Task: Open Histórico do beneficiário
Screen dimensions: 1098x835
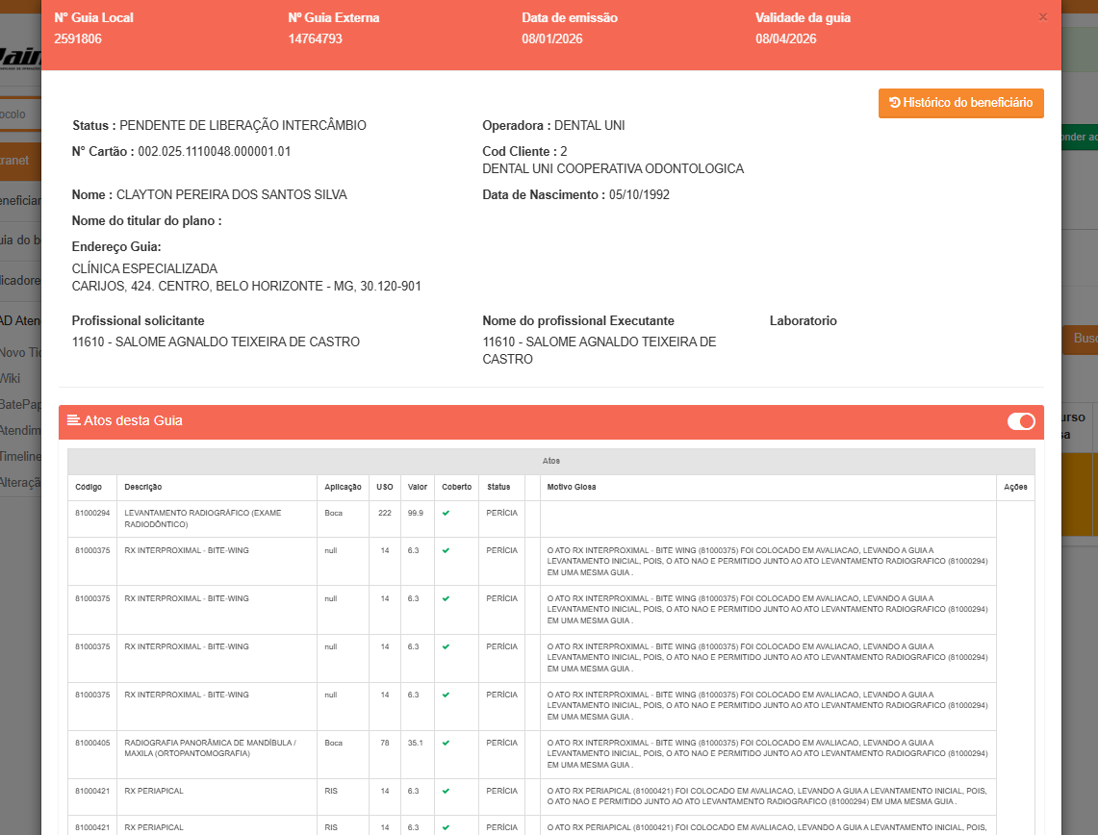Action: pyautogui.click(x=960, y=103)
